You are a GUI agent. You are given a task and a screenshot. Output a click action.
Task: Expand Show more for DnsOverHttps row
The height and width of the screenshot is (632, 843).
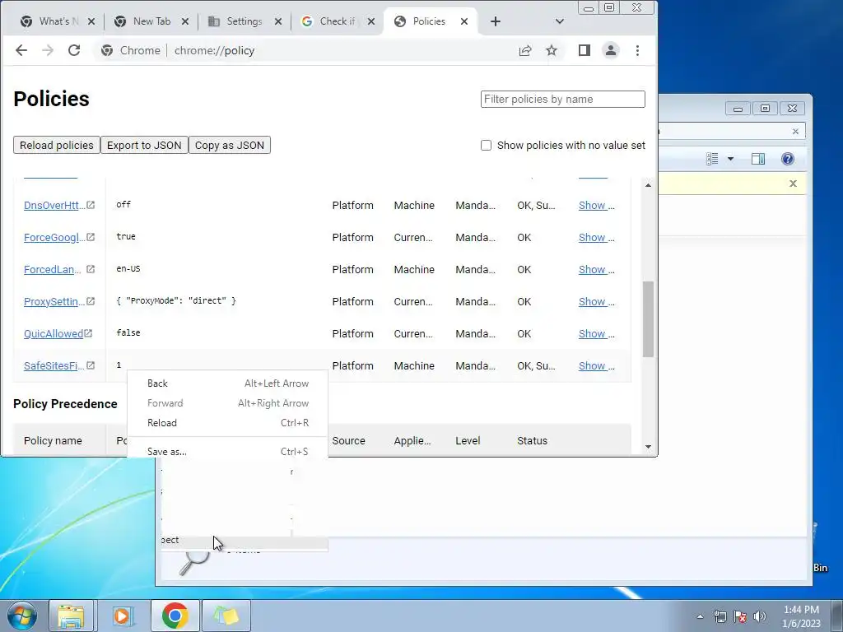[596, 205]
